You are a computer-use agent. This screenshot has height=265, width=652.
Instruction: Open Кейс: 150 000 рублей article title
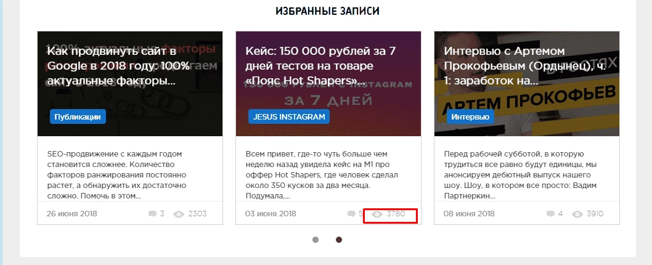coord(320,66)
